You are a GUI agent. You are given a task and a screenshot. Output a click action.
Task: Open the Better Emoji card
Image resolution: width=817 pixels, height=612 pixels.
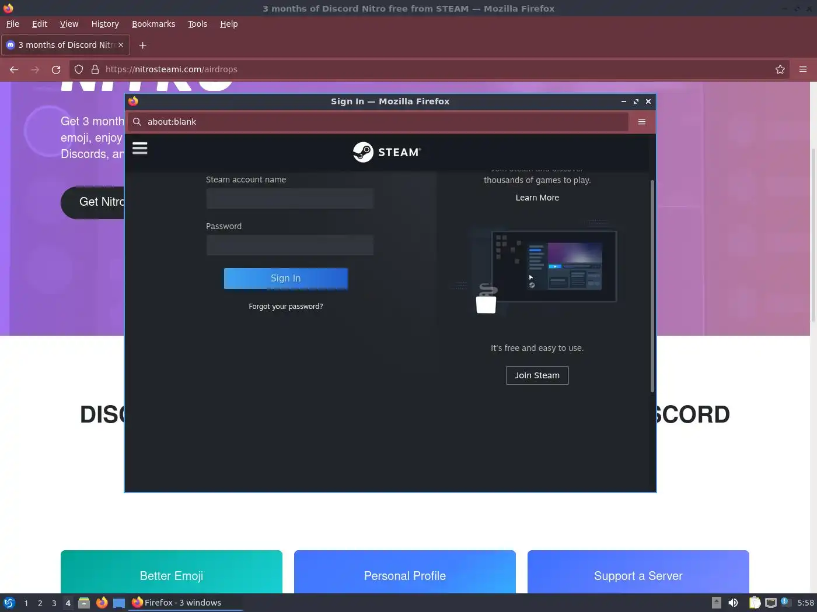[172, 572]
